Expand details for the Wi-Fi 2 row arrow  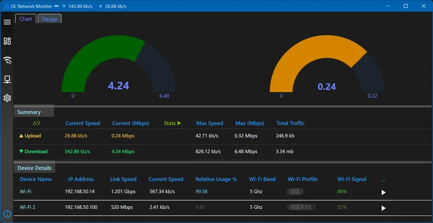383,208
